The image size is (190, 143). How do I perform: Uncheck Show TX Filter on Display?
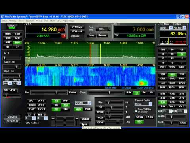(136, 111)
